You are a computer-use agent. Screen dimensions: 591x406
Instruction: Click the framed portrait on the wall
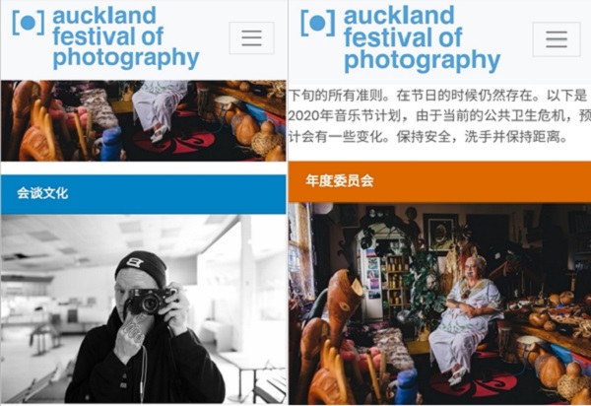coord(440,233)
